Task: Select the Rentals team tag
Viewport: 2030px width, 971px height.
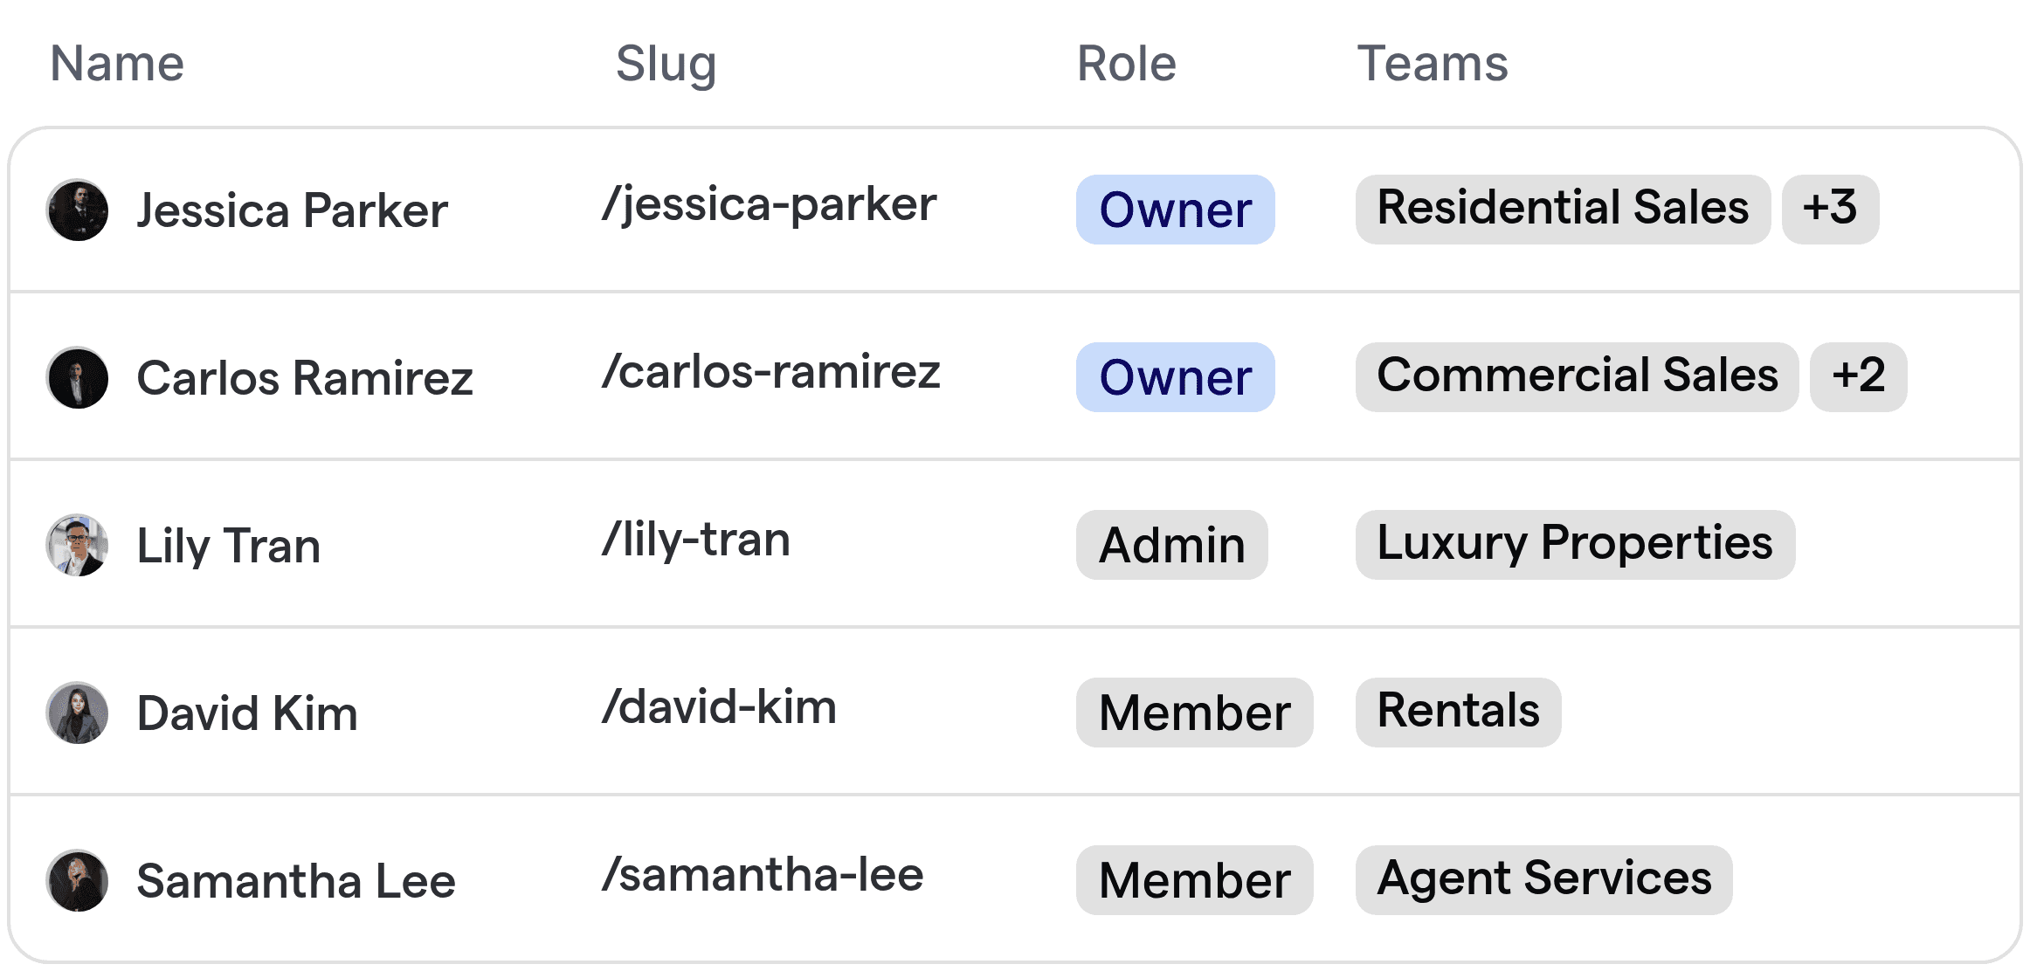Action: 1457,713
